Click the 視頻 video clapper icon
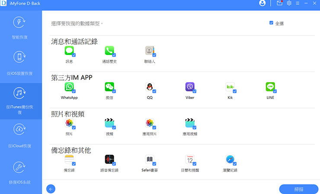 click(109, 123)
